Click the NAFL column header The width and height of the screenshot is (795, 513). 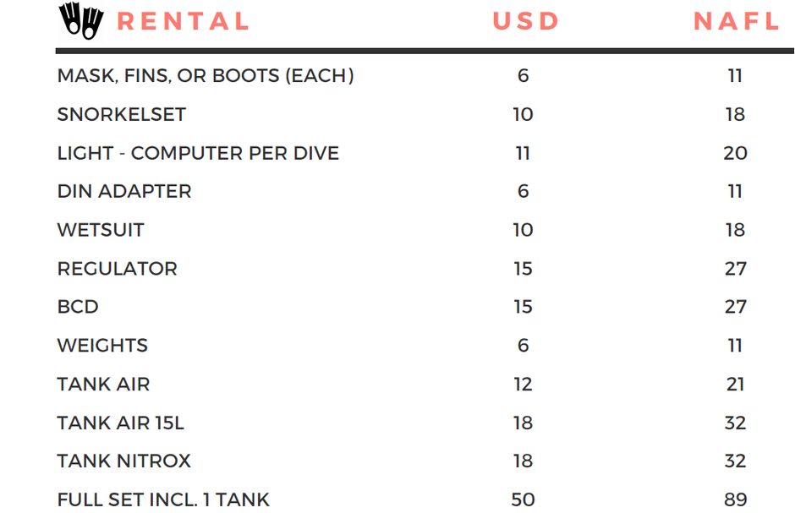736,21
